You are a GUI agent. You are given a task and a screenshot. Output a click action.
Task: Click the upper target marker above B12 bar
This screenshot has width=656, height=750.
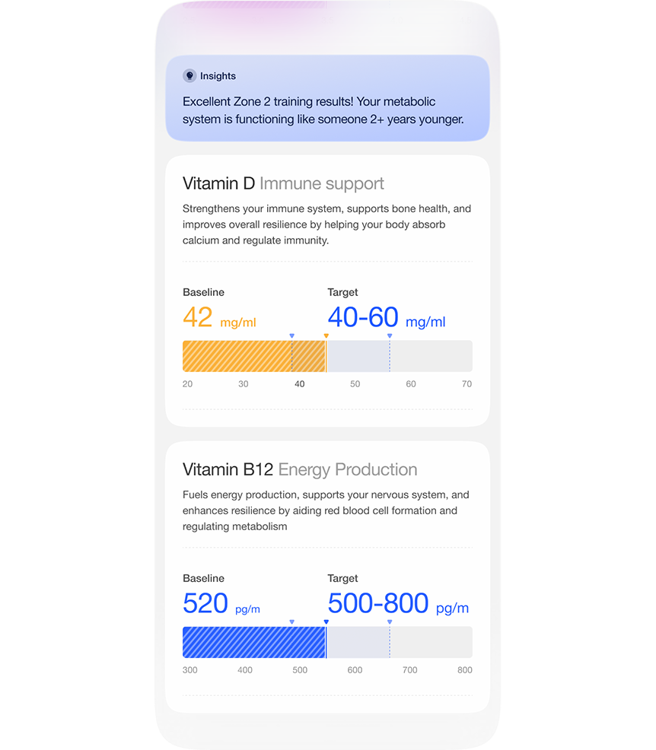point(390,621)
